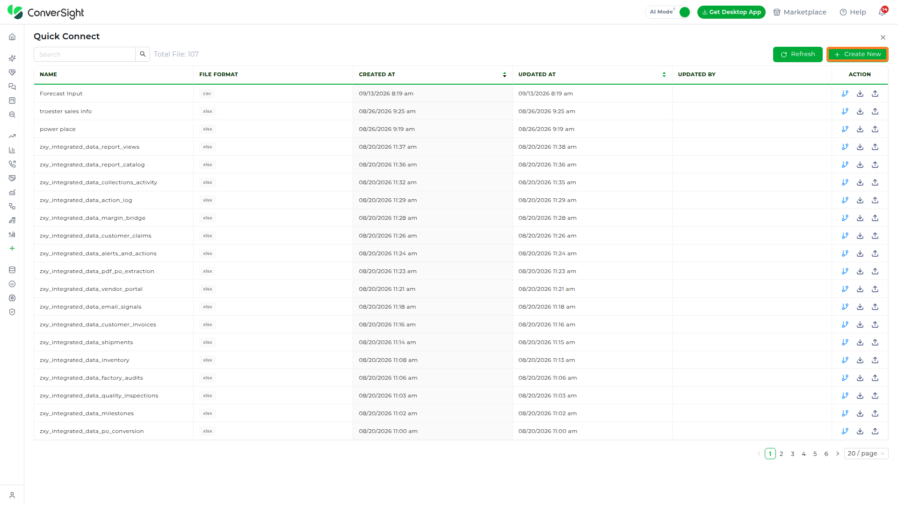Upload to zxy_integrated_data_inventory row
This screenshot has height=505, width=898.
pyautogui.click(x=875, y=360)
